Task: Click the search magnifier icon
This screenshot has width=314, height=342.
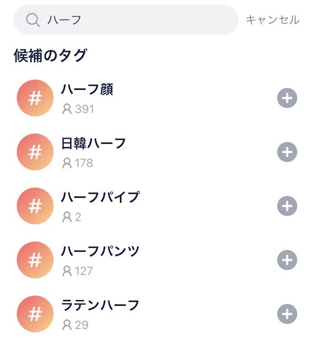Action: coord(33,20)
